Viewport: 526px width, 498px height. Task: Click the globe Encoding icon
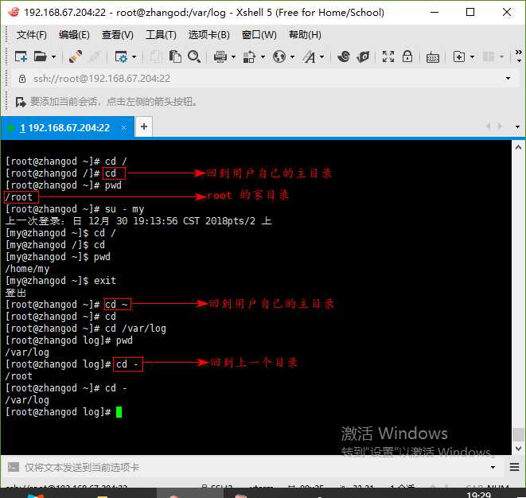coord(279,57)
